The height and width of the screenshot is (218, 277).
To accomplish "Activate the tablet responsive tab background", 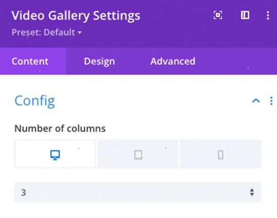I will [x=138, y=154].
